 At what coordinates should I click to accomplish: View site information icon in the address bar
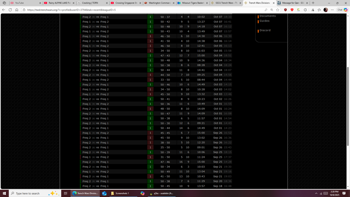coord(24,10)
